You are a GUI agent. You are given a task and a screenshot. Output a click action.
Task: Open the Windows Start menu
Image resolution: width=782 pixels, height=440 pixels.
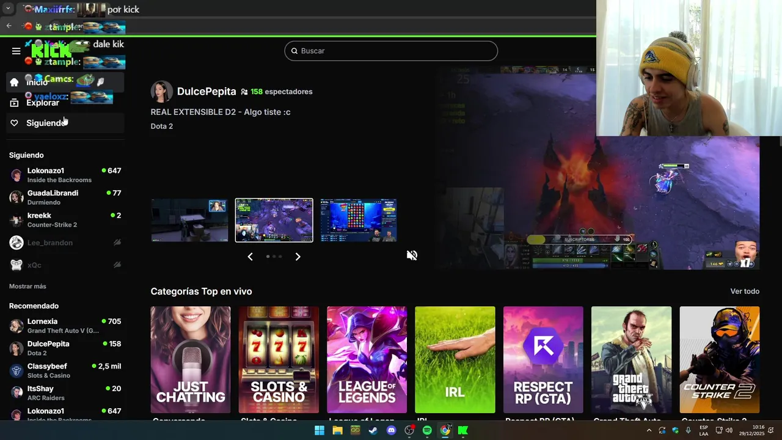pyautogui.click(x=320, y=430)
